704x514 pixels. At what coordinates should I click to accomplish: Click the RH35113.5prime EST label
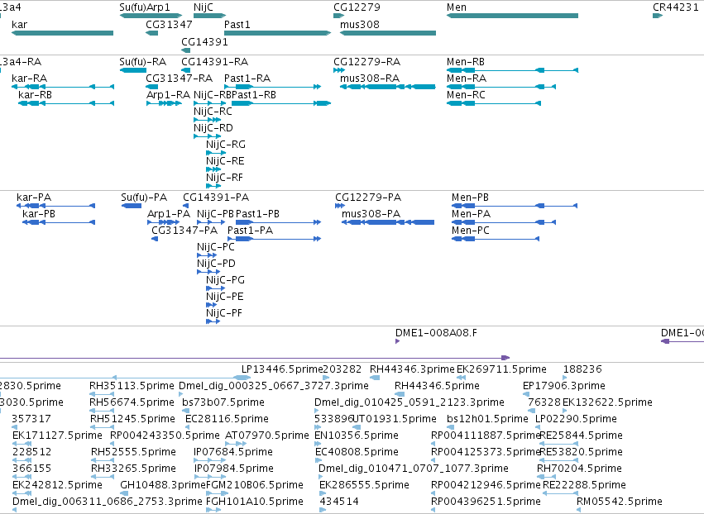pyautogui.click(x=132, y=386)
